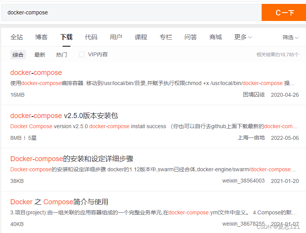Image resolution: width=306 pixels, height=233 pixels.
Task: Sort results by 热门
Action: pyautogui.click(x=61, y=55)
